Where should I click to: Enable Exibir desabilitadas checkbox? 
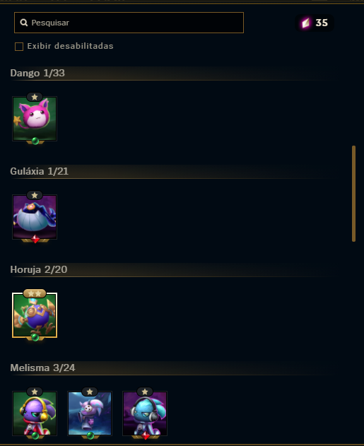[x=19, y=47]
